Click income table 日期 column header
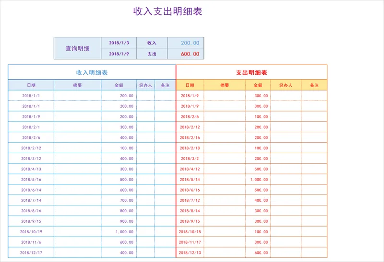384x262 pixels. [31, 85]
